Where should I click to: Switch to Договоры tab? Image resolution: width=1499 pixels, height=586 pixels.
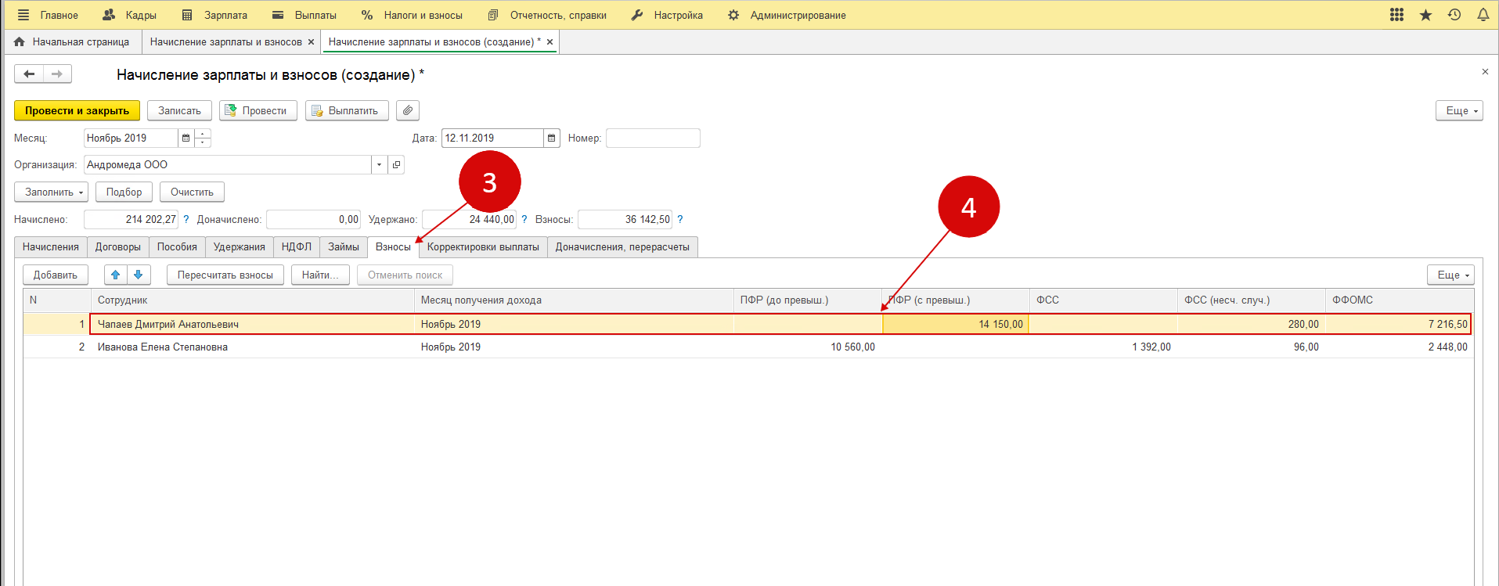click(118, 247)
